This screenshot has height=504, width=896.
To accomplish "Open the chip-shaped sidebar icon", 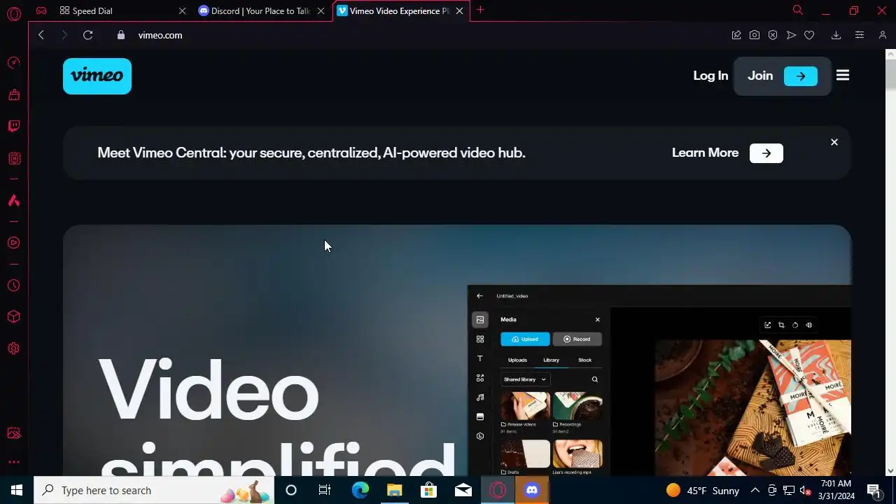I will [13, 158].
